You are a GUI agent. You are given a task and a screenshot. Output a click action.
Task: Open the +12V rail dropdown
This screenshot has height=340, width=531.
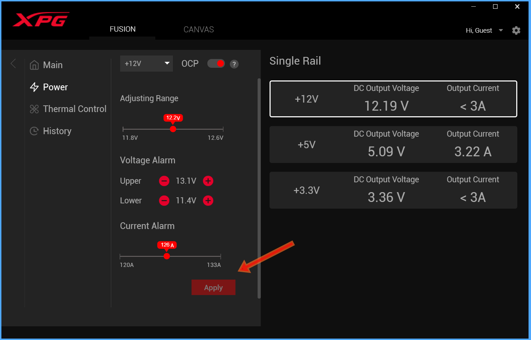147,64
